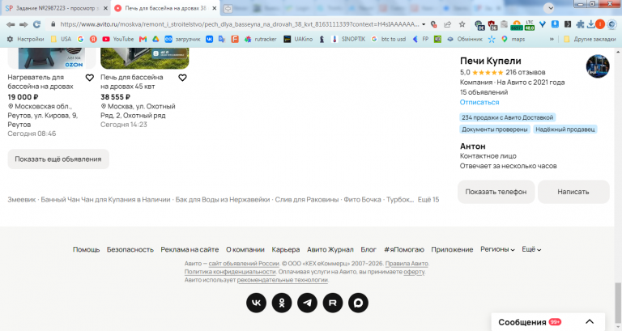Open the рекомендательные технологии link
The width and height of the screenshot is (622, 331).
283,280
